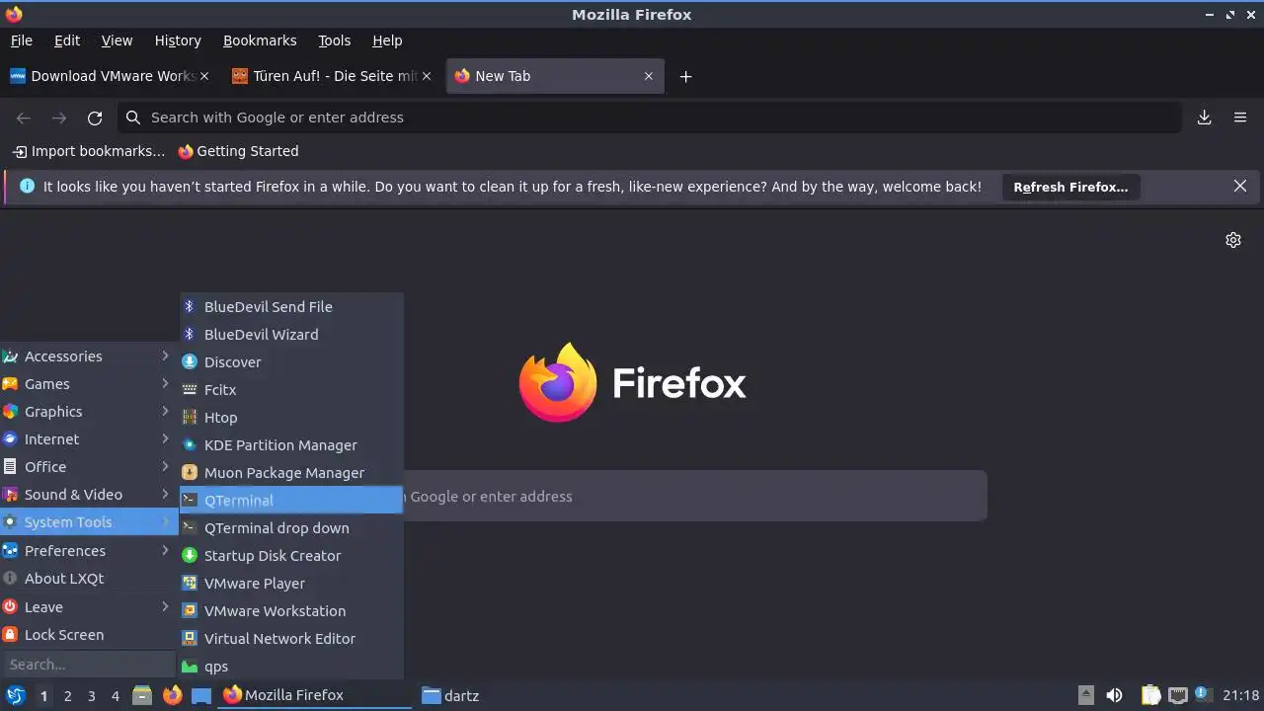Screen dimensions: 1264x711
Task: Select About LXQt menu entry
Action: click(x=88, y=579)
